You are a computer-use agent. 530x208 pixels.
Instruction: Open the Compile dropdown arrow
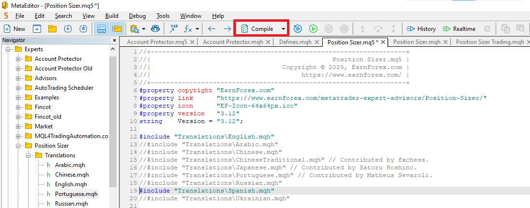[x=283, y=28]
